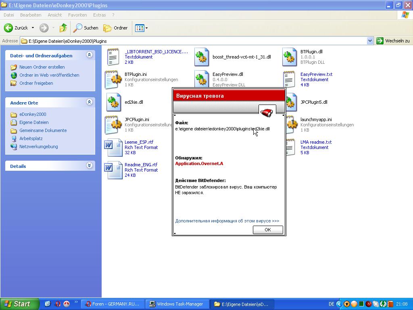
Task: Click the grey Forward arrow button
Action: [44, 28]
